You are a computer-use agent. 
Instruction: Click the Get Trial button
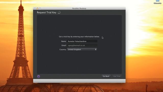pyautogui.click(x=117, y=76)
